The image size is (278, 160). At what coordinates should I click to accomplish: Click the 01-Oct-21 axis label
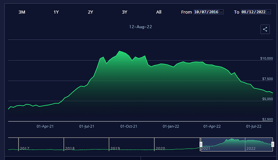coord(129,127)
